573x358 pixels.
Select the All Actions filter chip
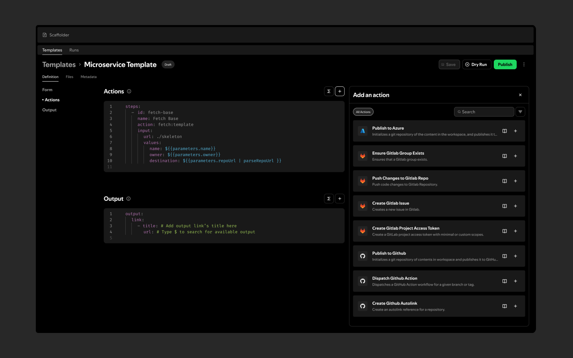tap(363, 112)
